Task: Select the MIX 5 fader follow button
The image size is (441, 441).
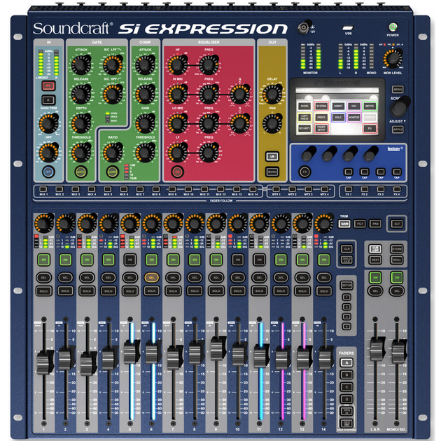Action: 108,189
